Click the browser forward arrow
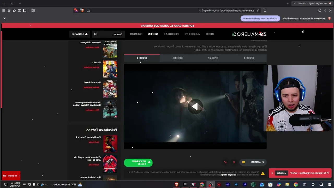The width and height of the screenshot is (334, 188). pos(325,10)
